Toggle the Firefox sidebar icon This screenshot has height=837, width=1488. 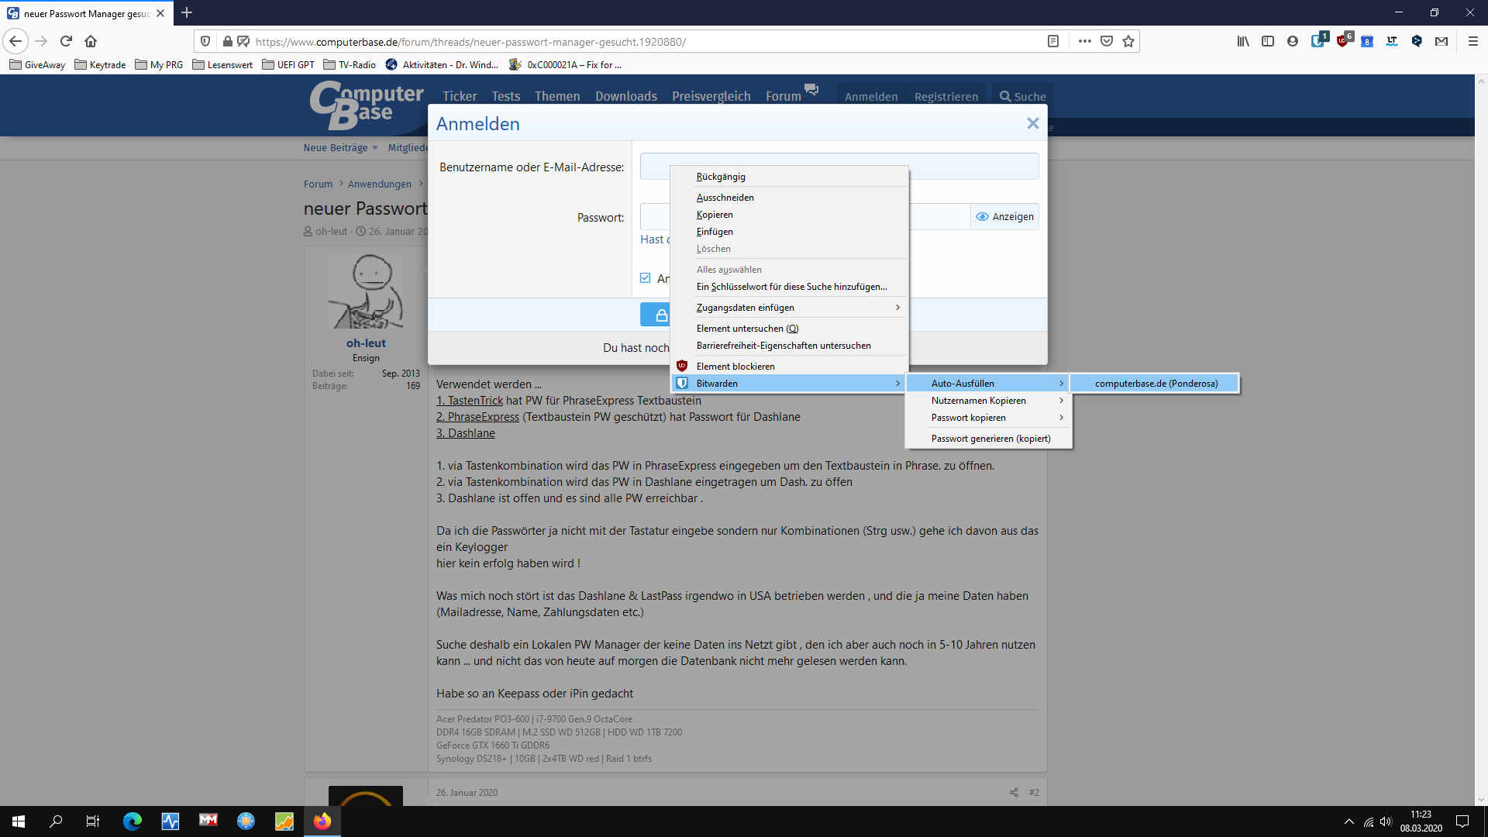(x=1268, y=41)
